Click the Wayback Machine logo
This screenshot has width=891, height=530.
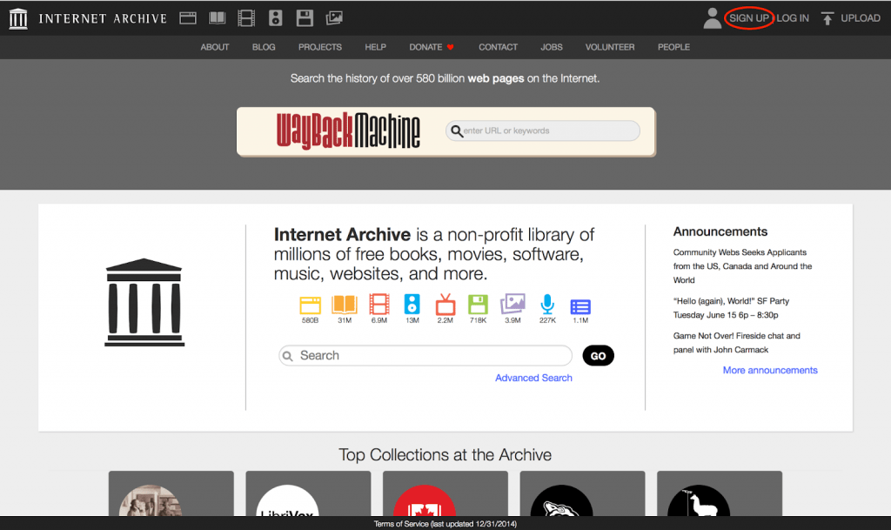click(348, 131)
